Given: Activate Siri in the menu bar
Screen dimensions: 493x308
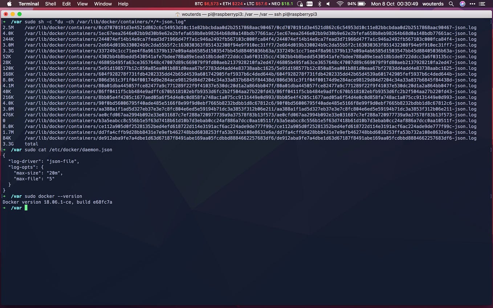Looking at the screenshot, I should [462, 4].
